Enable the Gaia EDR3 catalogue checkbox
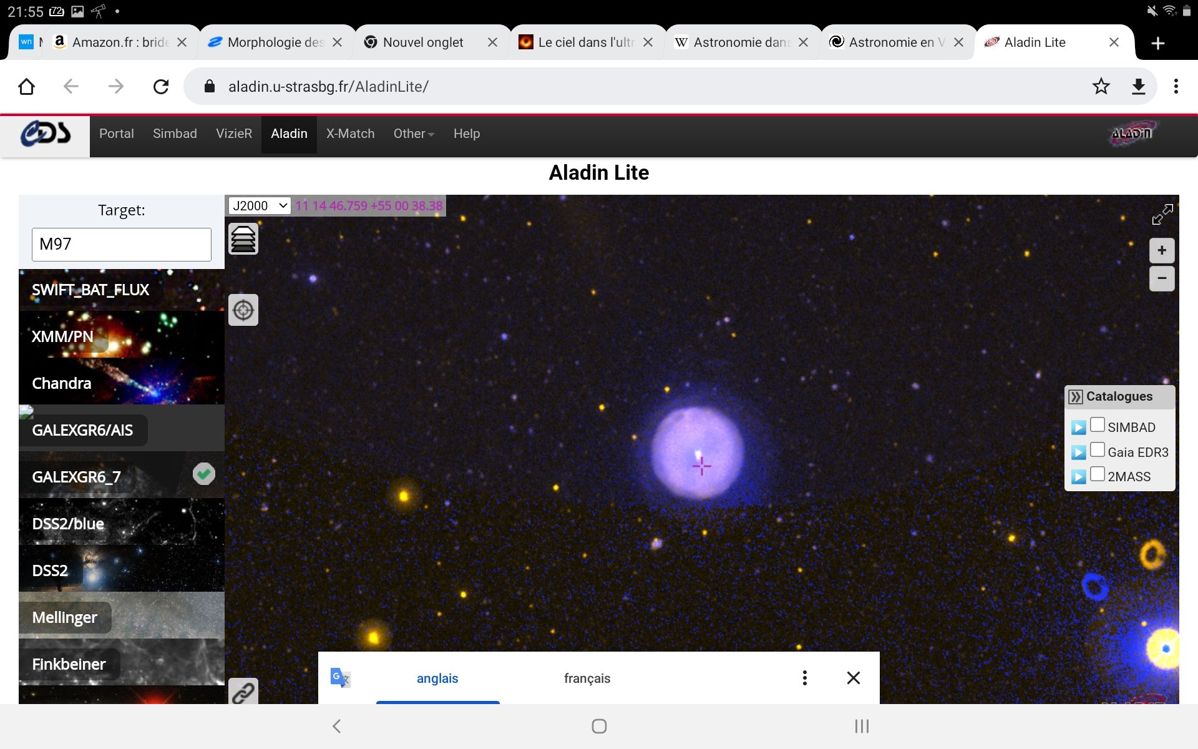1198x749 pixels. (x=1098, y=450)
